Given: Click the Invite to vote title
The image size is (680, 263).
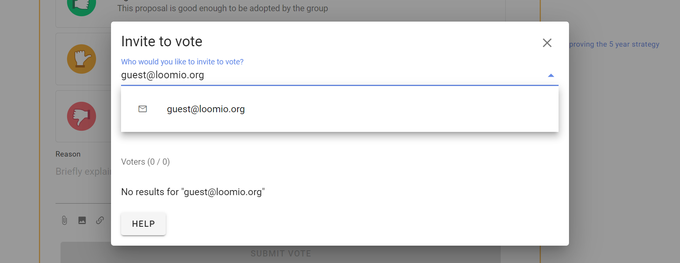Looking at the screenshot, I should click(x=162, y=42).
